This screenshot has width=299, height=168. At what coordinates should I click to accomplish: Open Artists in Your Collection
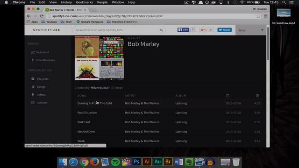coord(42,95)
